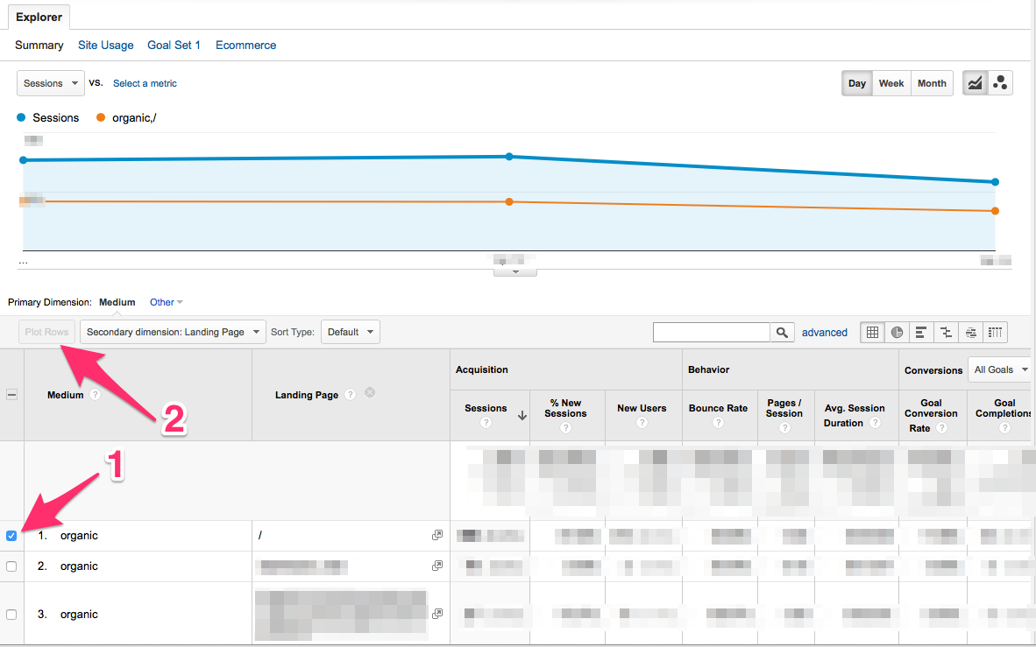
Task: Click the Plot Rows button
Action: (x=46, y=332)
